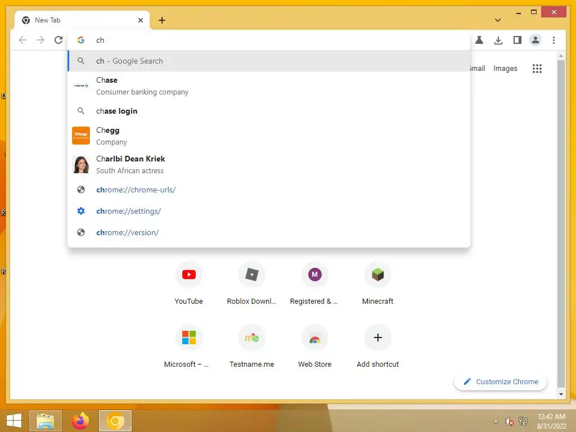Click the network tray icon
Viewport: 576px width, 432px height.
click(x=523, y=421)
